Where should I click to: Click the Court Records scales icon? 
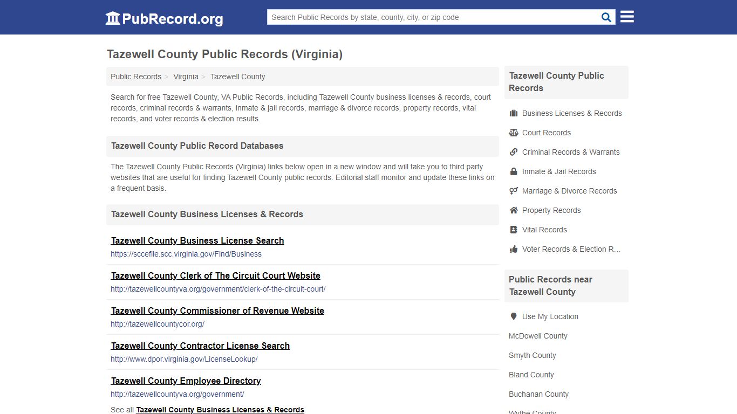[514, 133]
